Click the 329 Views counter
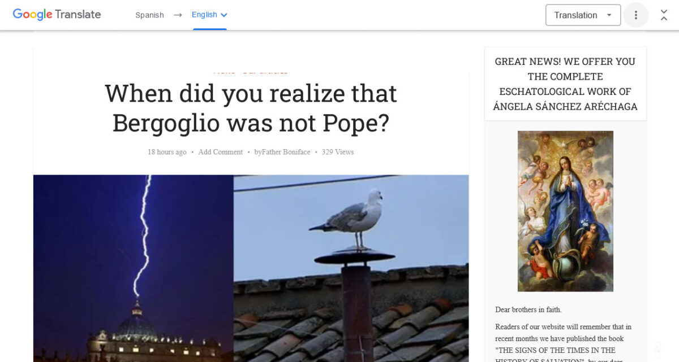The width and height of the screenshot is (679, 362). click(x=338, y=152)
